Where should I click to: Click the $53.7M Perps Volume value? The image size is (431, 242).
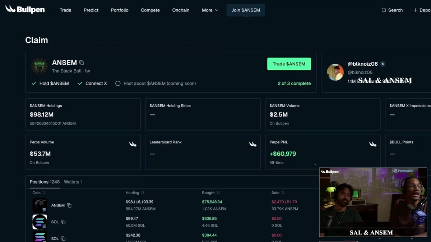click(x=40, y=154)
